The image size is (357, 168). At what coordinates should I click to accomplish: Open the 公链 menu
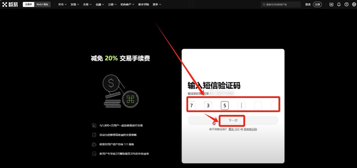(112, 5)
